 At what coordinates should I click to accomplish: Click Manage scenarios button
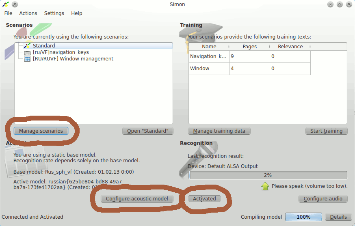pyautogui.click(x=41, y=131)
